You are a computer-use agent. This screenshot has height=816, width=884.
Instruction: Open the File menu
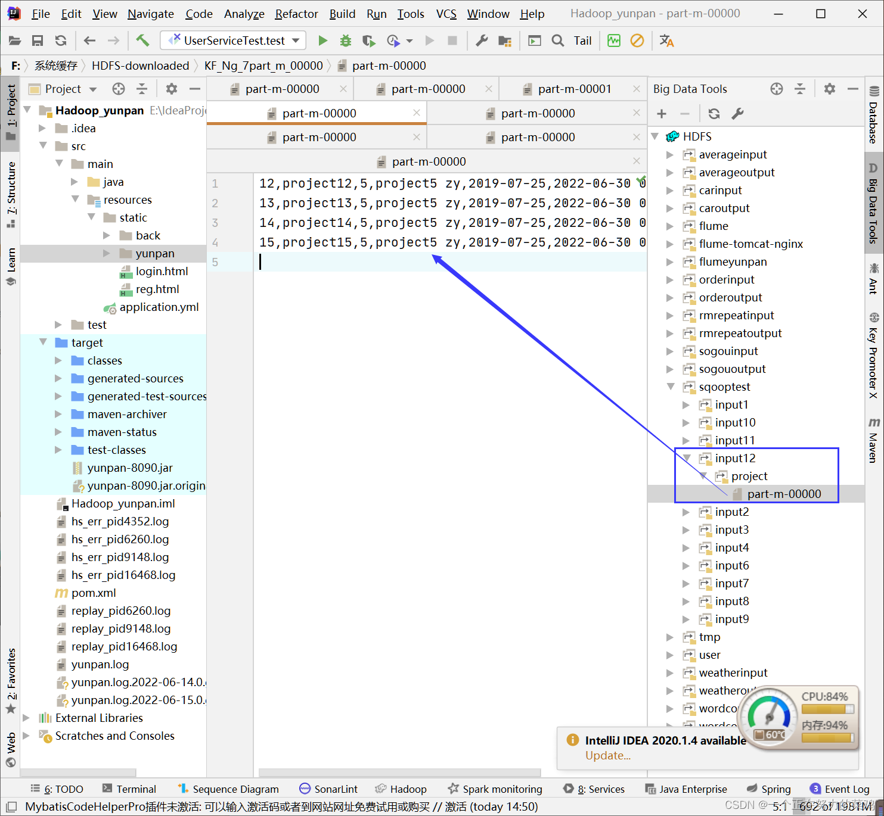tap(41, 14)
